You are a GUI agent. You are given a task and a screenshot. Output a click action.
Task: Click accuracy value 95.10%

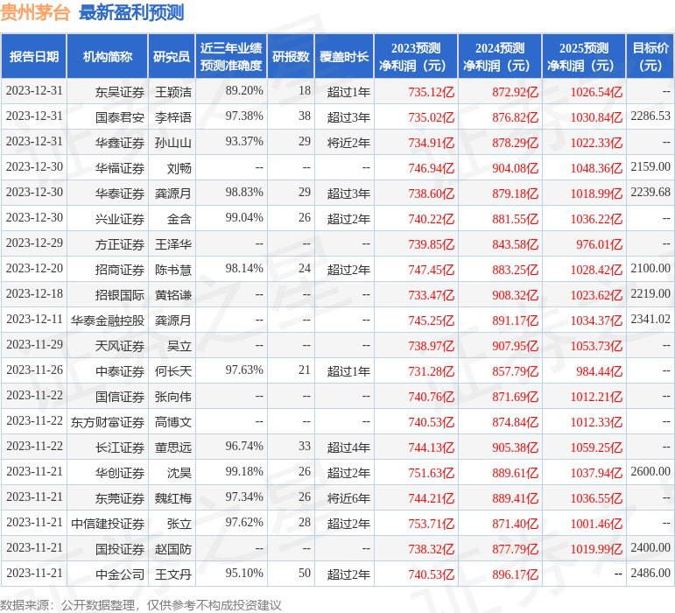click(x=244, y=573)
